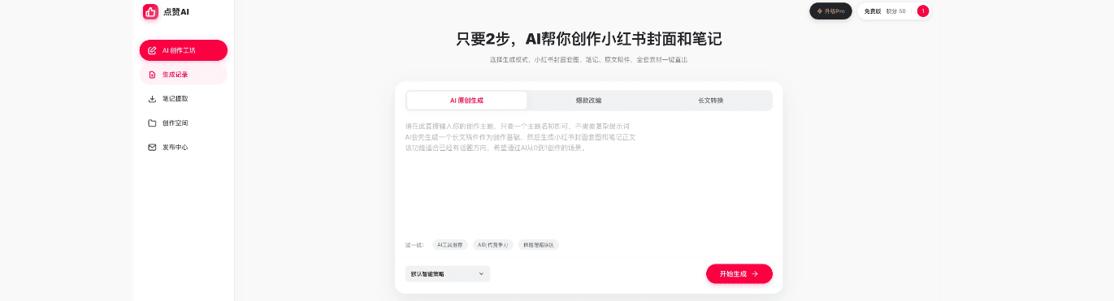Switch to the AI原创生成 tab
Screen dimensions: 1114x301
point(466,101)
